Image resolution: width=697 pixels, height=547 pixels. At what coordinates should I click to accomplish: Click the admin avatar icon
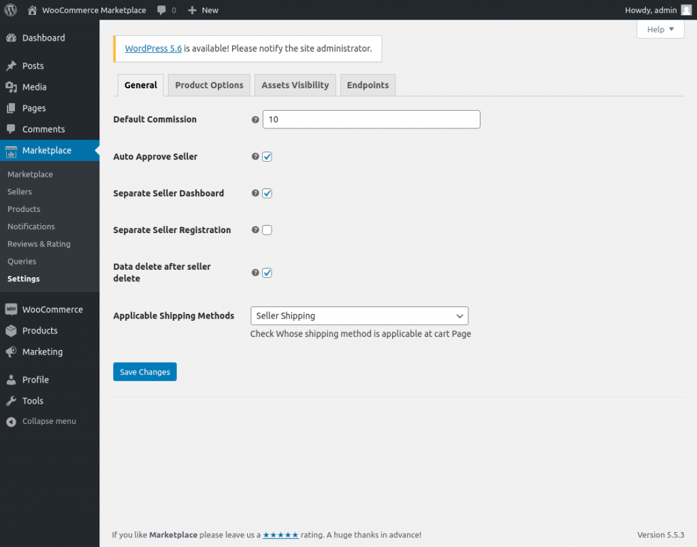686,10
